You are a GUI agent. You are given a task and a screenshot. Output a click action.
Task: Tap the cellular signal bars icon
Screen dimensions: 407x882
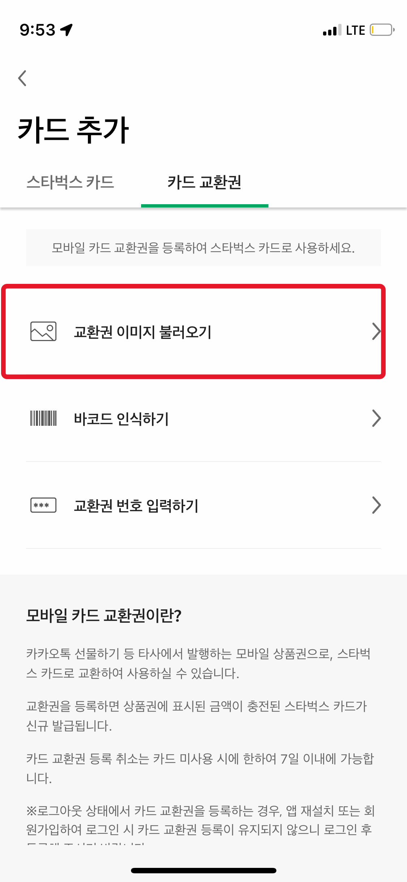point(332,30)
